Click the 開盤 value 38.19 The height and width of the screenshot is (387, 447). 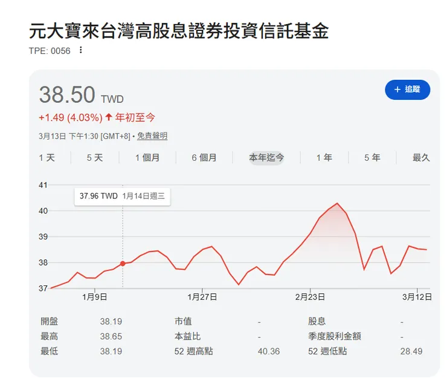[111, 322]
